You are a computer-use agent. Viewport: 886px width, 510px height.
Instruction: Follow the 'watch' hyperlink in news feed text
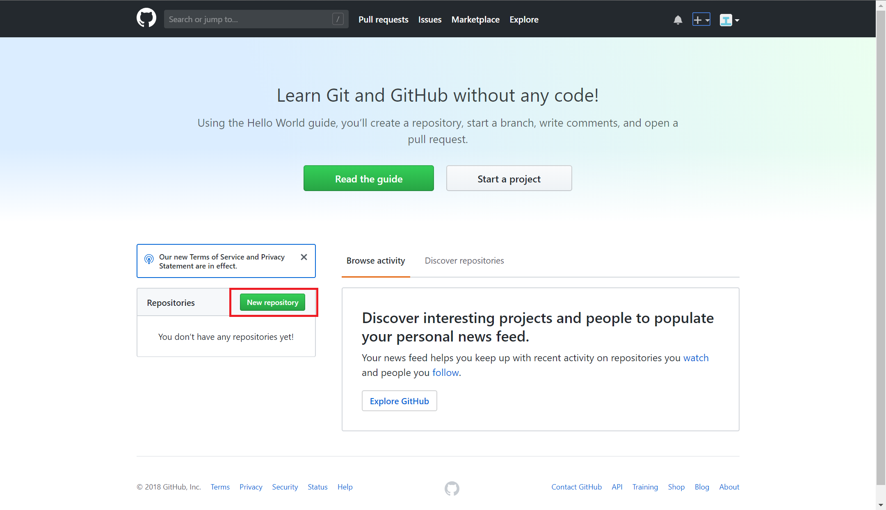click(696, 358)
